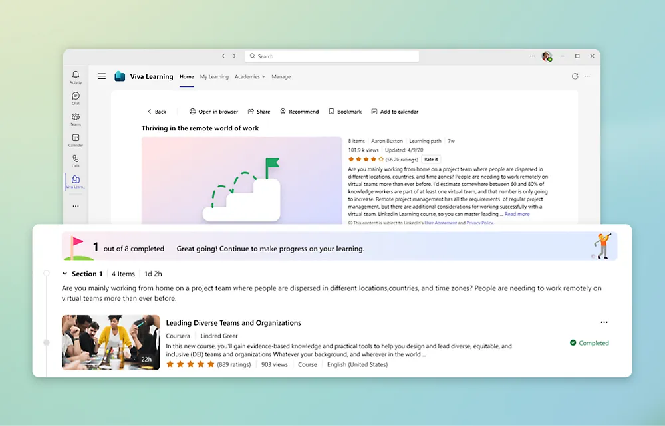Click the '903 views' text
The height and width of the screenshot is (426, 665).
(x=275, y=364)
